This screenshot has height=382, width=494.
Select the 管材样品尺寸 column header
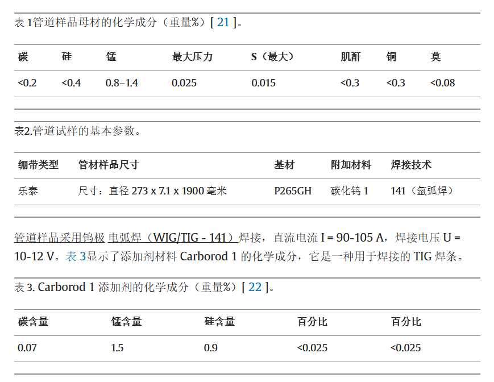tap(109, 165)
